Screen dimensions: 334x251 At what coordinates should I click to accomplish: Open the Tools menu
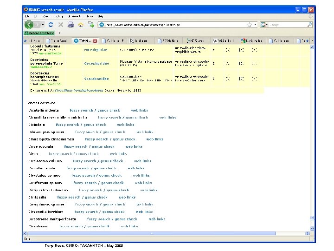tap(90, 16)
